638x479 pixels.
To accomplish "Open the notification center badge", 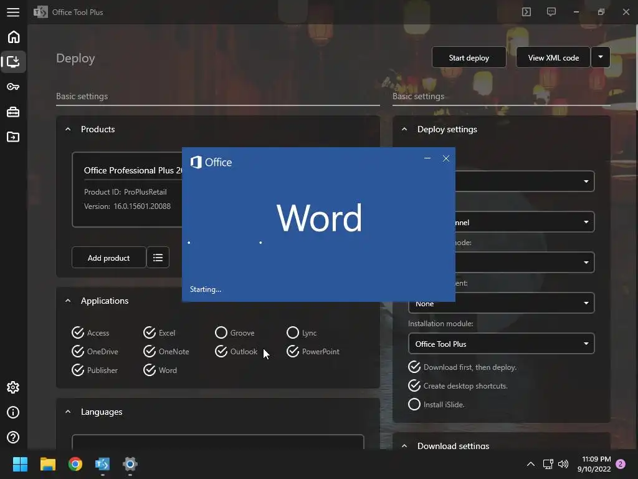I will [x=621, y=464].
